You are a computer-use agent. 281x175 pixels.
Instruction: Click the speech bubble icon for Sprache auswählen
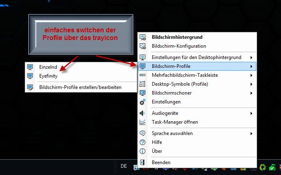coord(143,133)
